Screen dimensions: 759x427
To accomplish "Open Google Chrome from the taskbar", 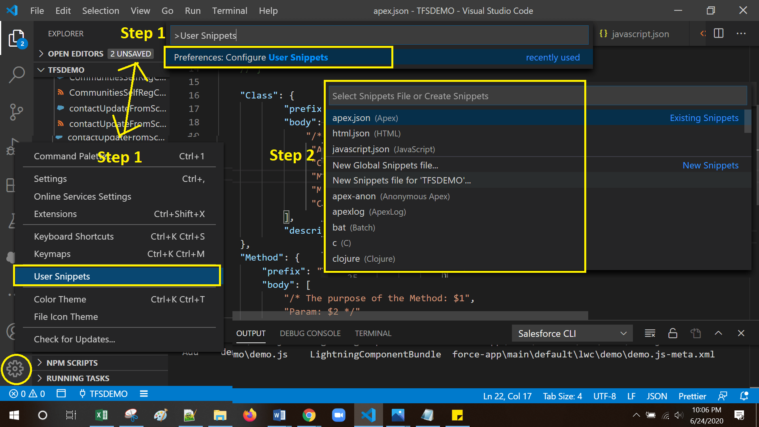I will [x=309, y=415].
